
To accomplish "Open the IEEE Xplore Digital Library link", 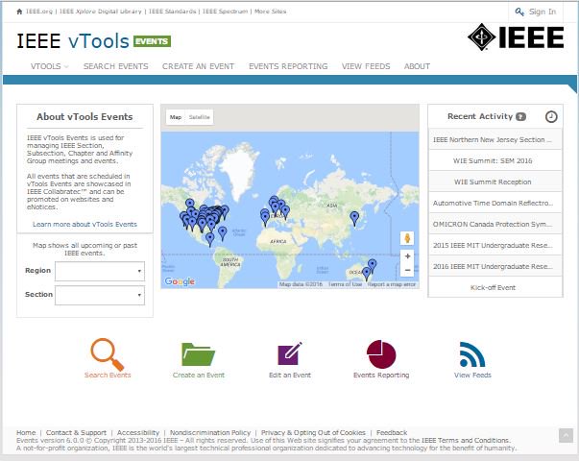I will 101,12.
